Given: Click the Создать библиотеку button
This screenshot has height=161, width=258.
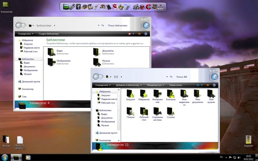Looking at the screenshot, I should (x=49, y=34).
